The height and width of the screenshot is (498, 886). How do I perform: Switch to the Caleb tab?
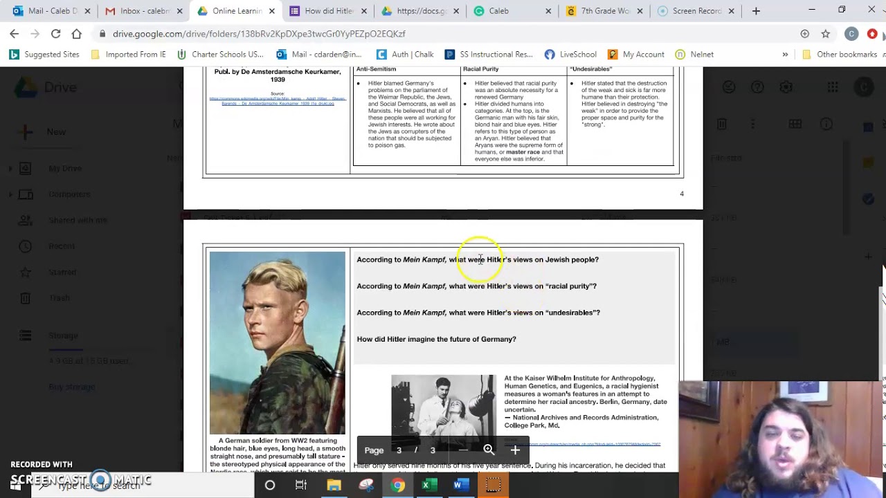[512, 11]
